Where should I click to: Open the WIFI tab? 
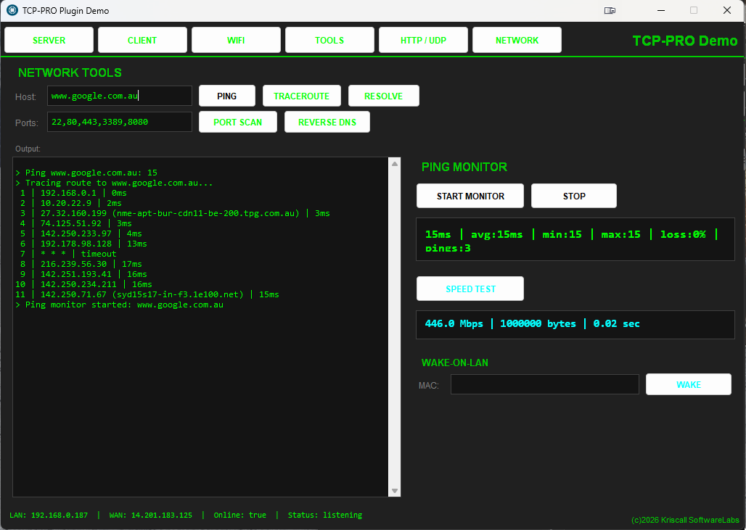[x=236, y=41]
